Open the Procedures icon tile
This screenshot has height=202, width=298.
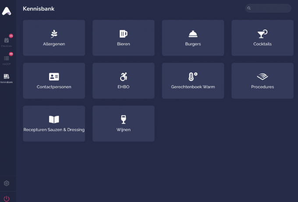pos(262,77)
